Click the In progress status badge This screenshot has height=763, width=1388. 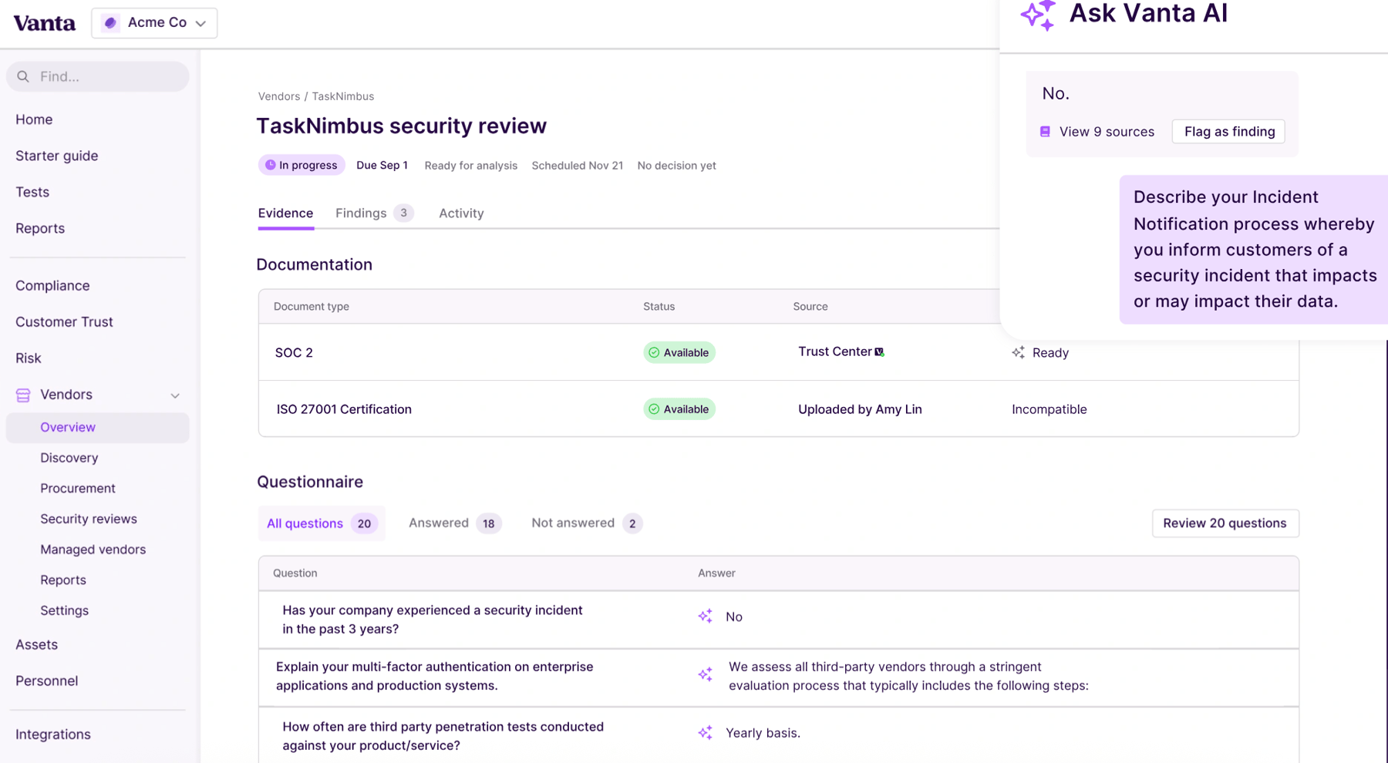(x=302, y=165)
